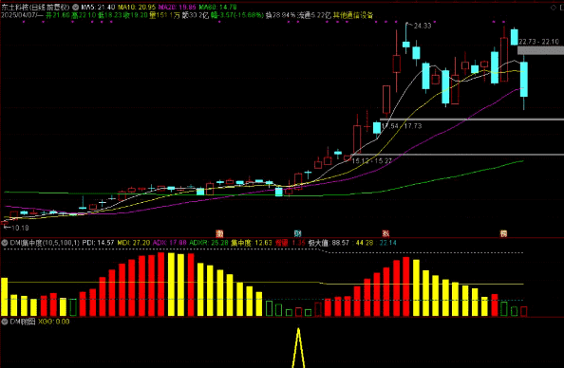Click the 10.18 low price label
Screen dimensions: 564x368
tap(20, 228)
